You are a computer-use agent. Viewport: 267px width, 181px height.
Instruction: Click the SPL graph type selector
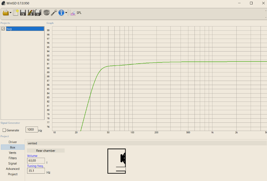point(76,13)
